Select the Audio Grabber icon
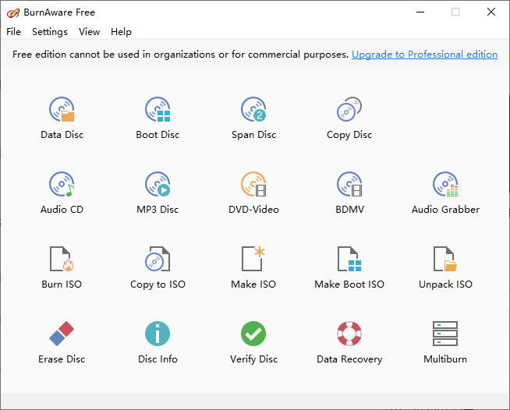The height and width of the screenshot is (410, 510). pos(445,185)
